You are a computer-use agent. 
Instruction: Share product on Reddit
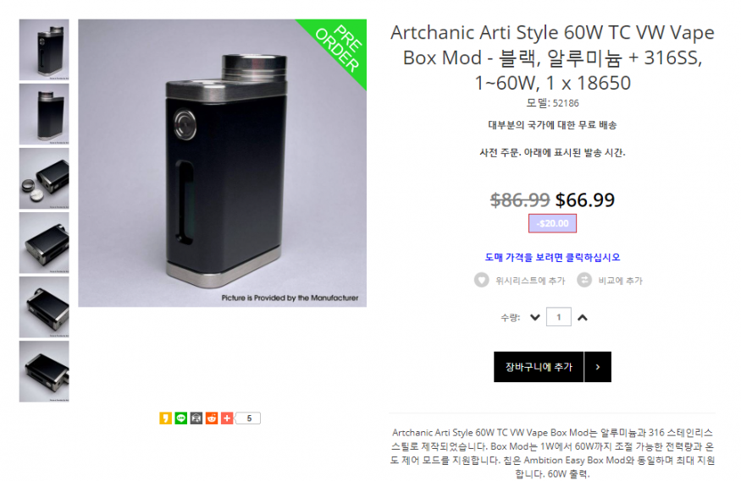212,418
